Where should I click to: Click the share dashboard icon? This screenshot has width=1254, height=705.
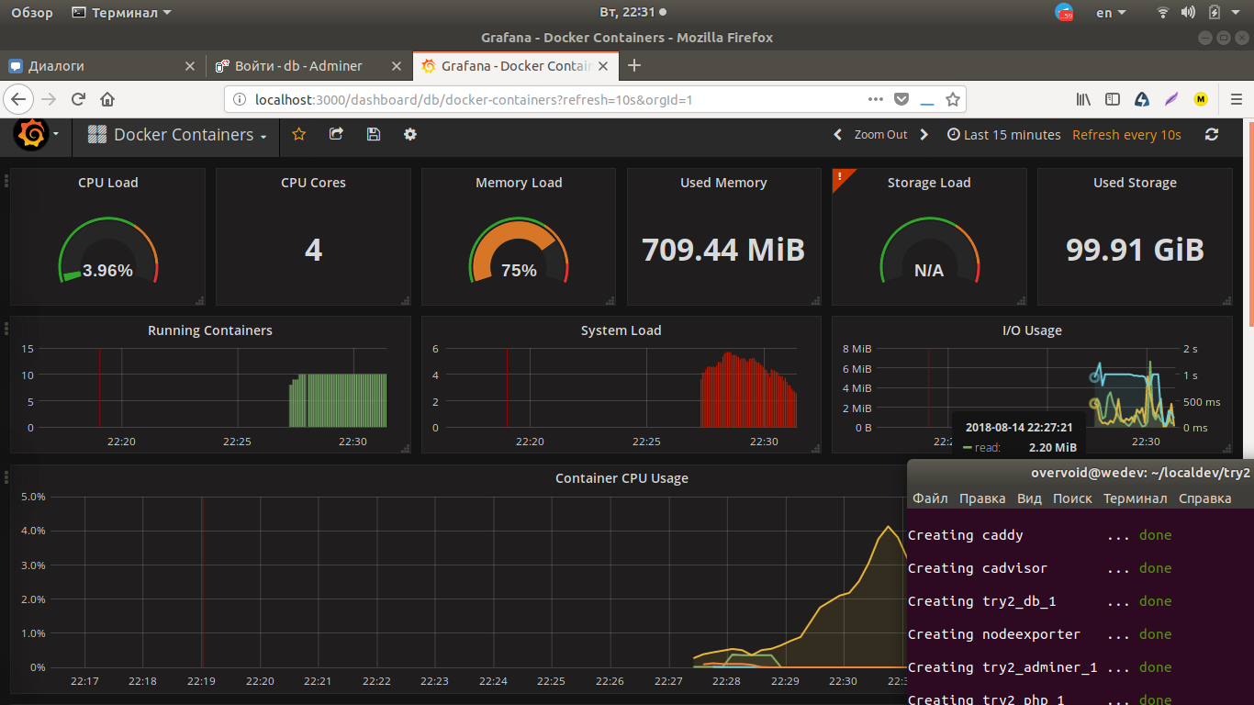click(x=336, y=134)
